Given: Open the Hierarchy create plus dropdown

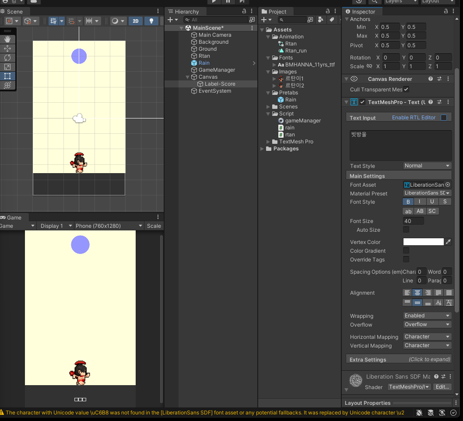Looking at the screenshot, I should click(x=172, y=20).
